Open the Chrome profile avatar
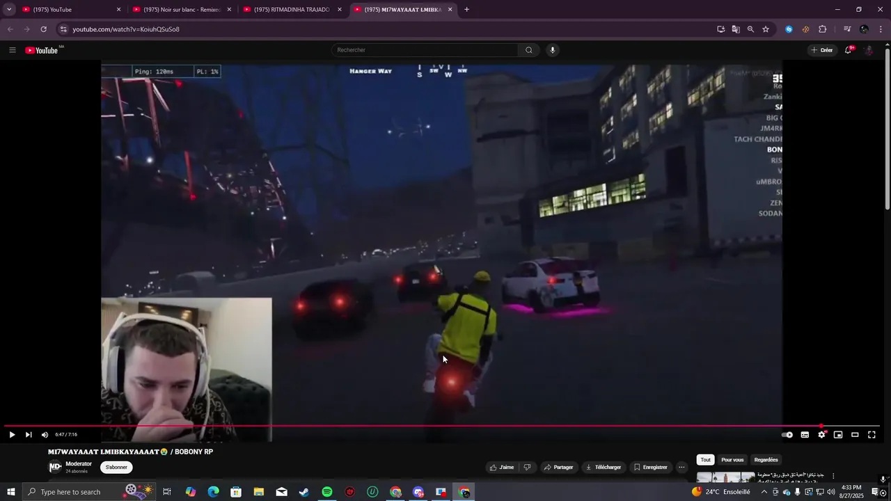Image resolution: width=891 pixels, height=501 pixels. [864, 29]
